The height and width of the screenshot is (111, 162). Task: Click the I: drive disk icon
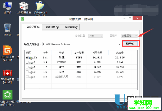31,77
